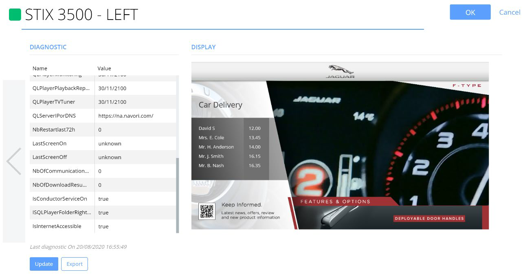This screenshot has width=523, height=276.
Task: Click the Jaguar logo in preview header
Action: pyautogui.click(x=341, y=71)
